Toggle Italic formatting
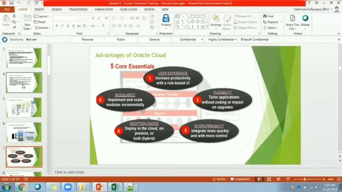This screenshot has width=342, height=192. click(62, 26)
